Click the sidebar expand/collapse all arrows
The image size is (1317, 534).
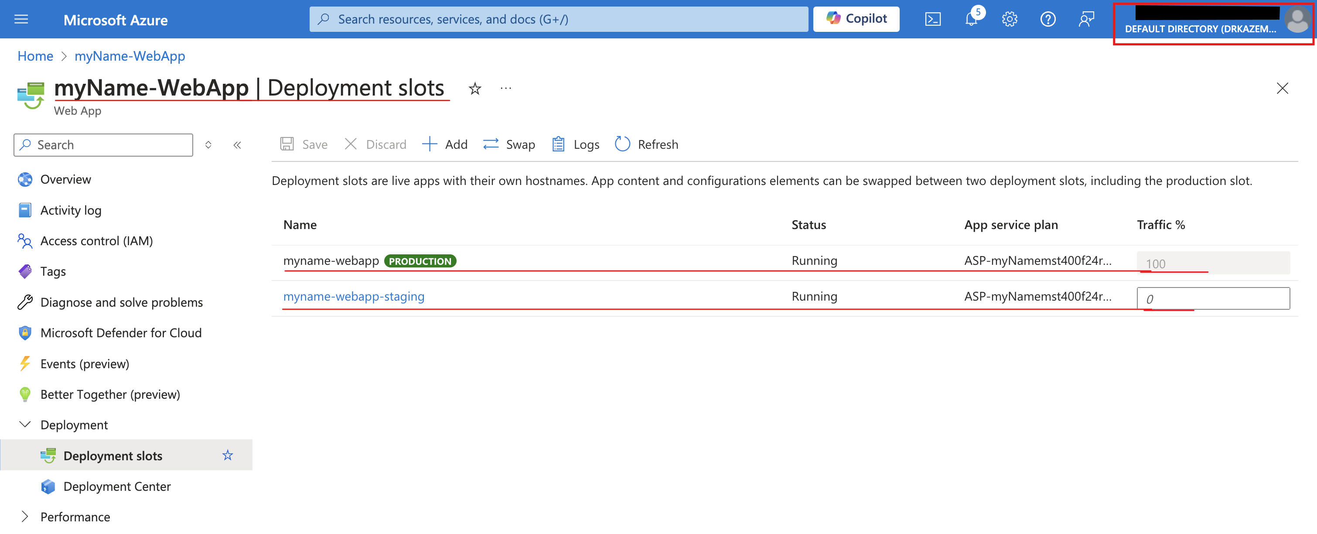tap(208, 145)
